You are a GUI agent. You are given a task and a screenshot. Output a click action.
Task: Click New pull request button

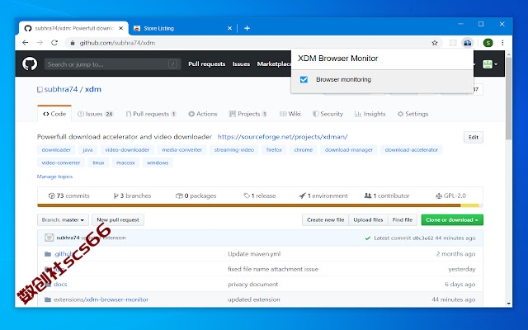tap(118, 220)
